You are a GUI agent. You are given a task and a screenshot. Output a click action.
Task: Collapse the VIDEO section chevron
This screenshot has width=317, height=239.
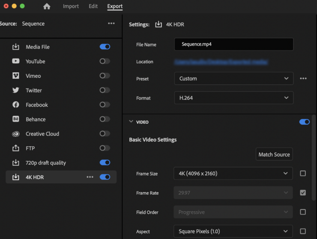pyautogui.click(x=132, y=122)
